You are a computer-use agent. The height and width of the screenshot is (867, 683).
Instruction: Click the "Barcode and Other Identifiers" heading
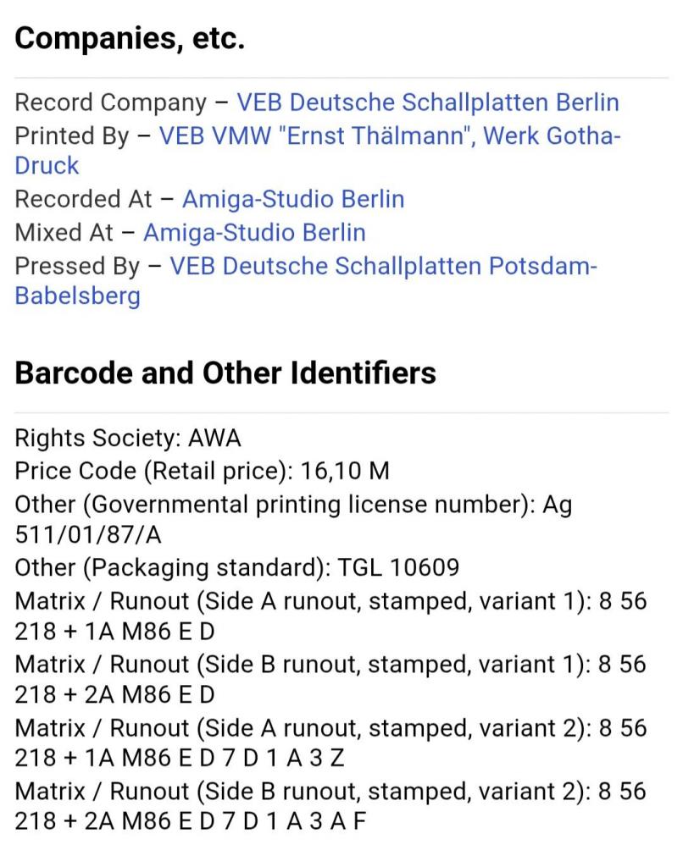coord(225,373)
